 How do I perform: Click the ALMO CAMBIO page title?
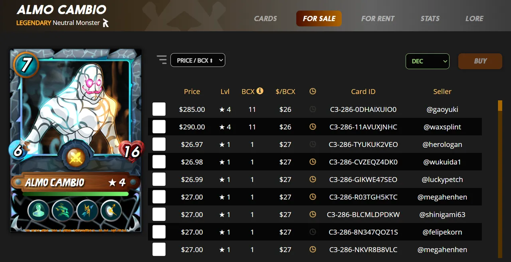coord(61,10)
